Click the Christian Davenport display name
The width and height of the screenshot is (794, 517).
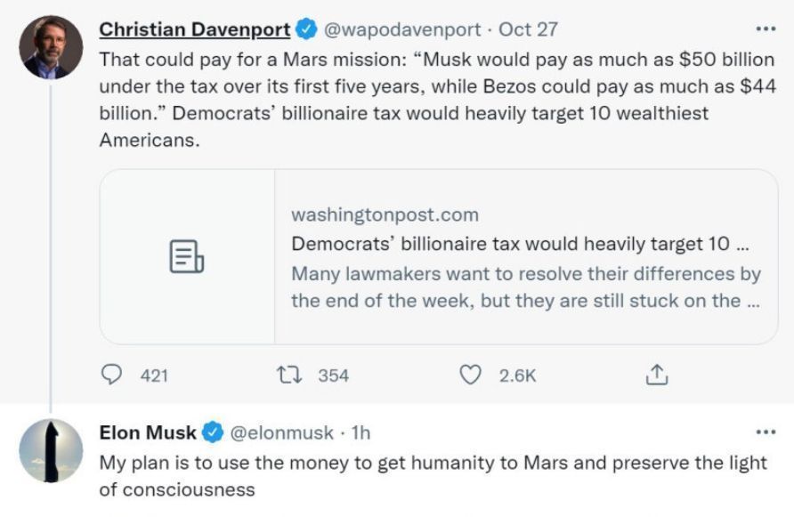coord(194,29)
